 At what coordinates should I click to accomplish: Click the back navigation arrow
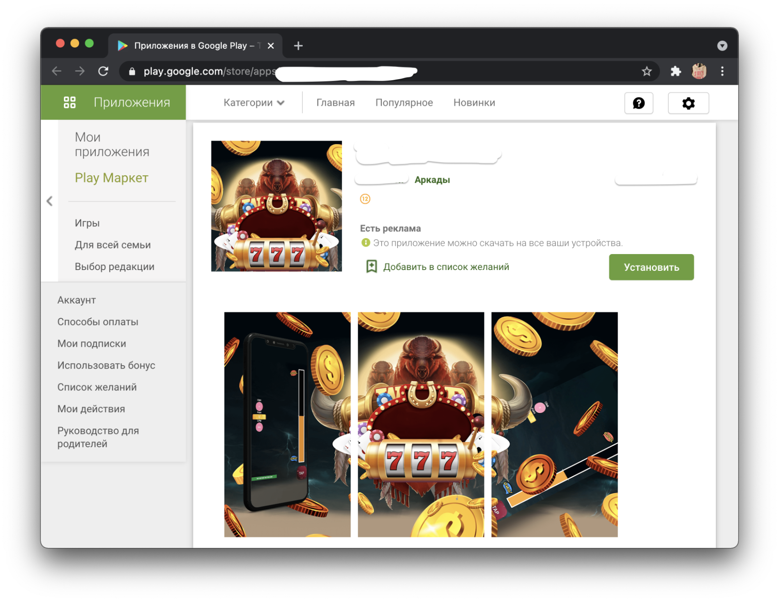point(57,71)
